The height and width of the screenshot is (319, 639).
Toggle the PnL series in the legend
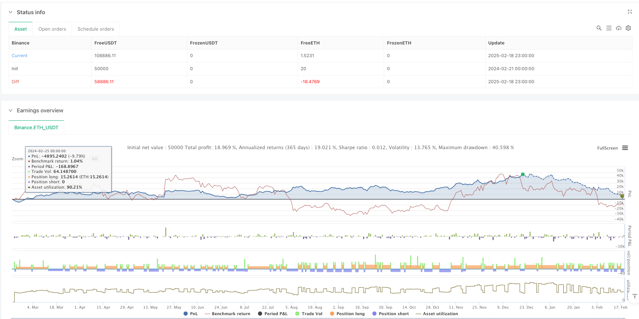191,314
